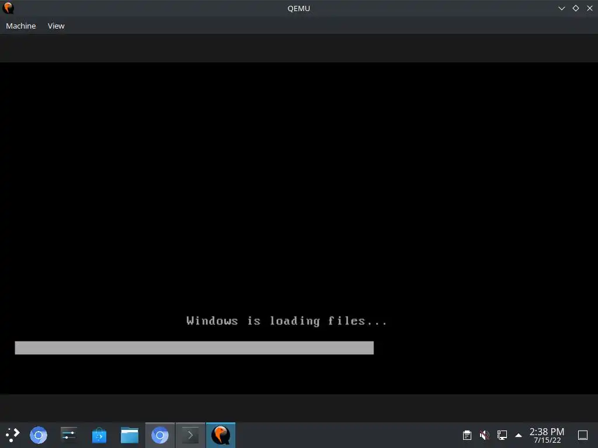The image size is (598, 448).
Task: Select the QEMU task in the taskbar
Action: tap(221, 435)
